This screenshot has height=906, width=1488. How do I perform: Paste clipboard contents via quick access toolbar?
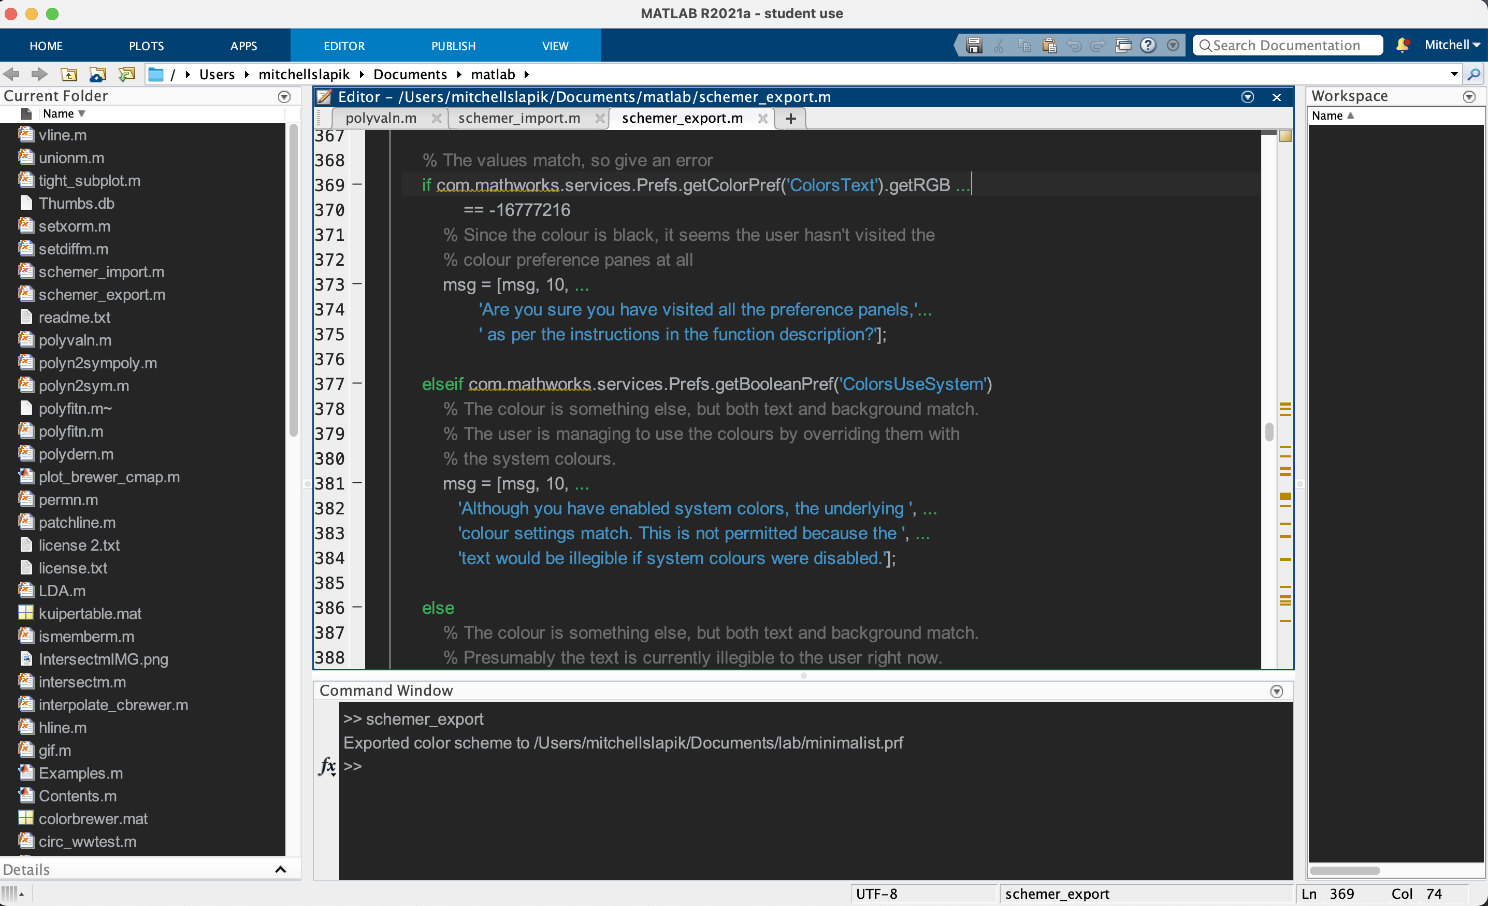pos(1049,45)
